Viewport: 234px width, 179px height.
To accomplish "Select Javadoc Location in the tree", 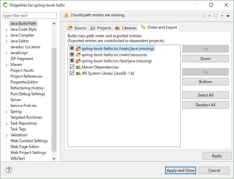I will click(x=25, y=47).
